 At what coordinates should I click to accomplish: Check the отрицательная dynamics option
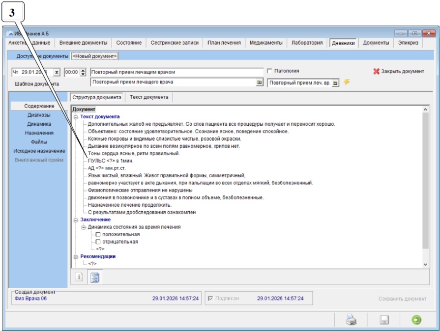pyautogui.click(x=98, y=242)
